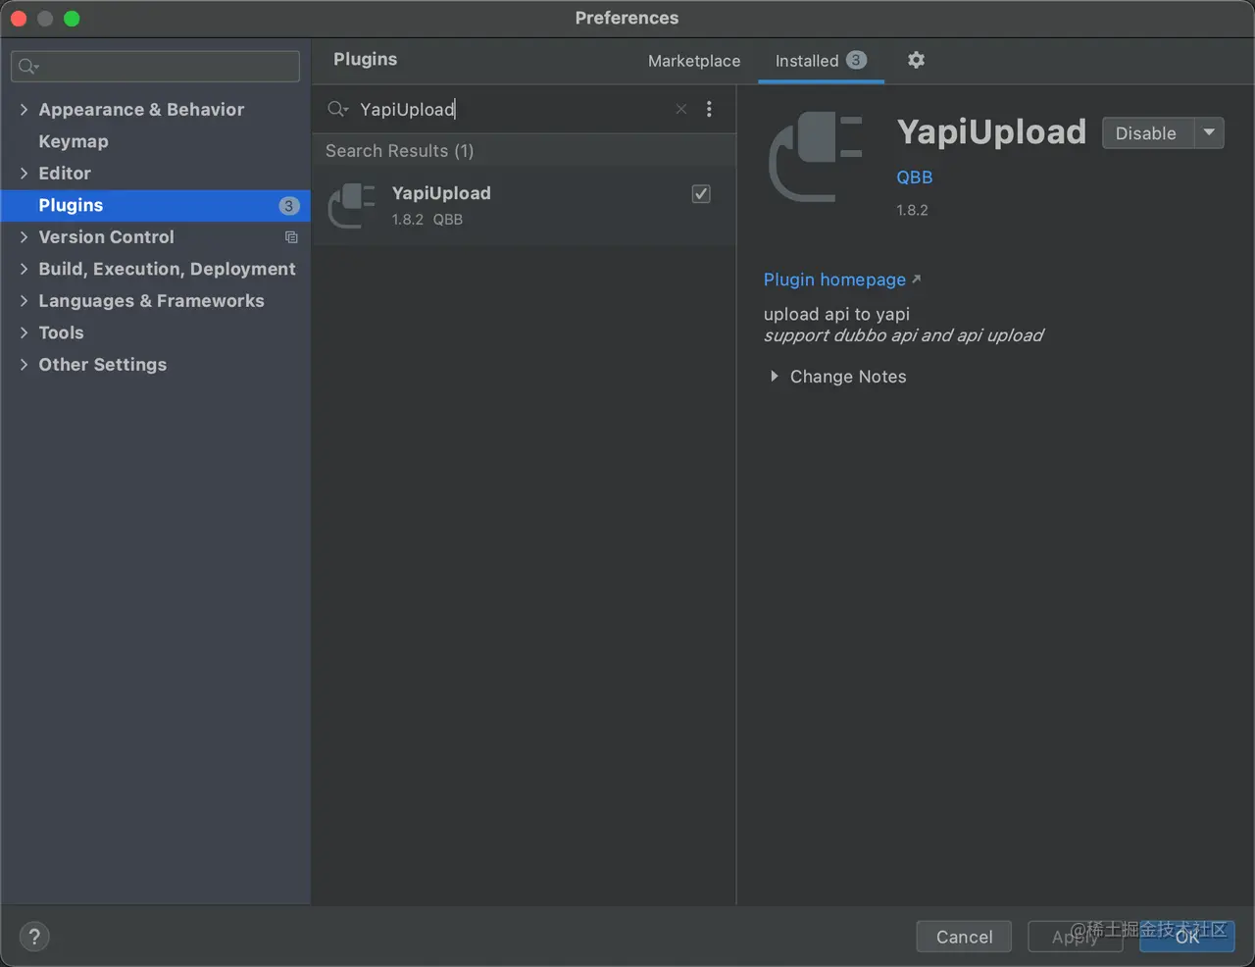Confirm with the OK button
The image size is (1255, 967).
1186,937
